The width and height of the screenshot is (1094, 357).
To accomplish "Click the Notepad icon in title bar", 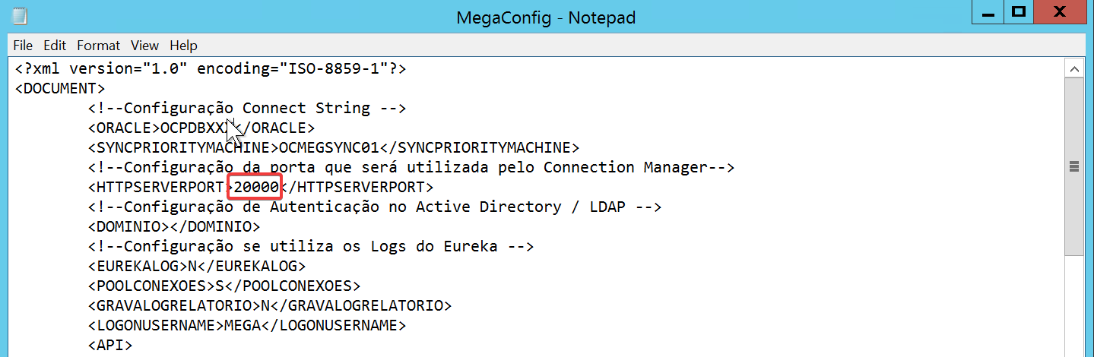I will click(21, 16).
